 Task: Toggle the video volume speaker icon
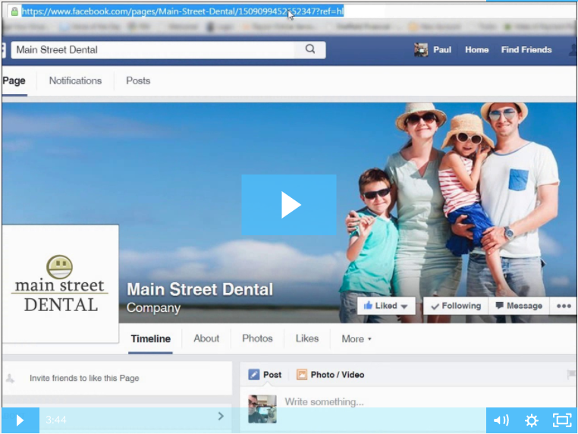(501, 420)
